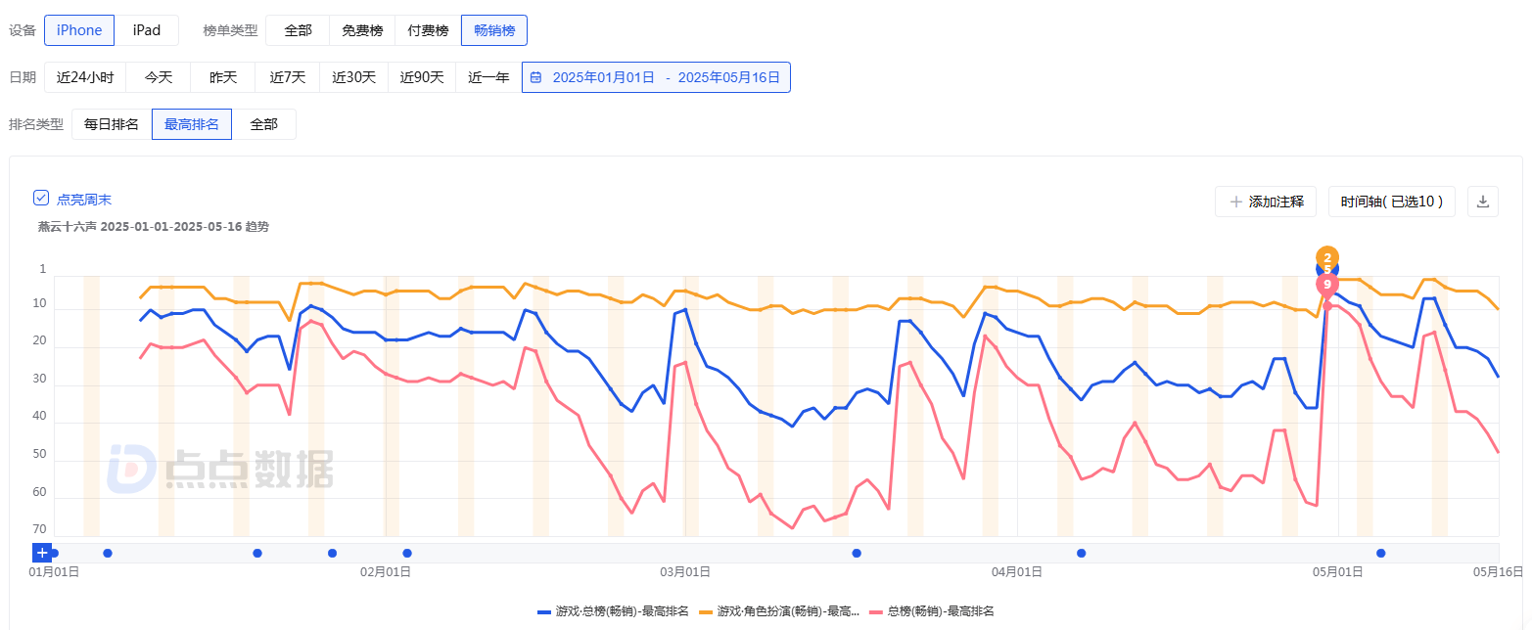1532x630 pixels.
Task: Switch to 付费榜 chart type tab
Action: pos(428,30)
